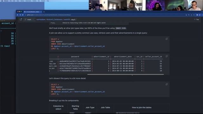Click account_id heading in terminal window
This screenshot has width=203, height=114.
click(8, 23)
